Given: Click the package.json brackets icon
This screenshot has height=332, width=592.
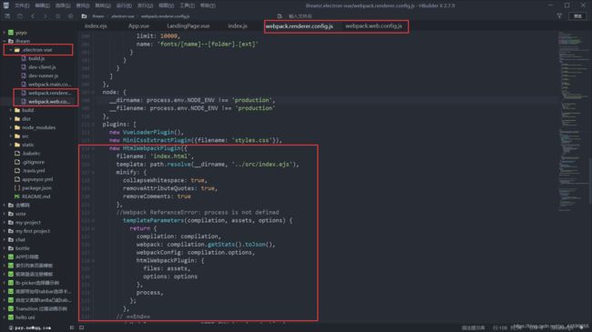Looking at the screenshot, I should click(x=17, y=188).
